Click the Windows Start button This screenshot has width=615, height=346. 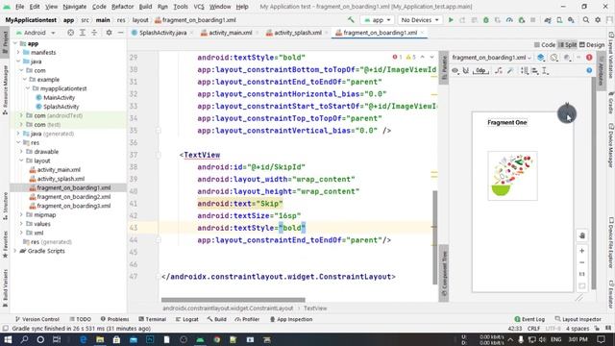pos(8,339)
